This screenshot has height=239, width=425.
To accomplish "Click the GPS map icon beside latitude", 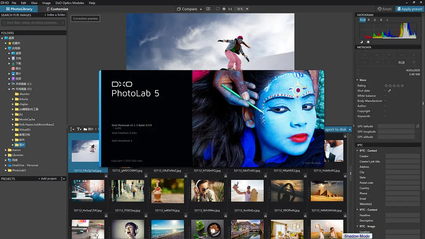I will (x=418, y=126).
